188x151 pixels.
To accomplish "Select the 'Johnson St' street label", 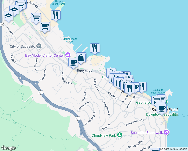I will 131,102.
